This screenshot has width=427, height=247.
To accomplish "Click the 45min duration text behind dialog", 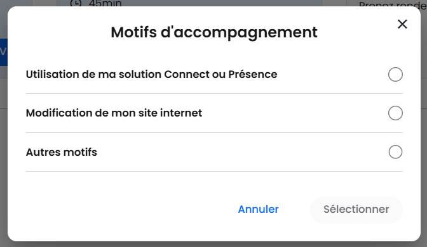I will (x=105, y=3).
